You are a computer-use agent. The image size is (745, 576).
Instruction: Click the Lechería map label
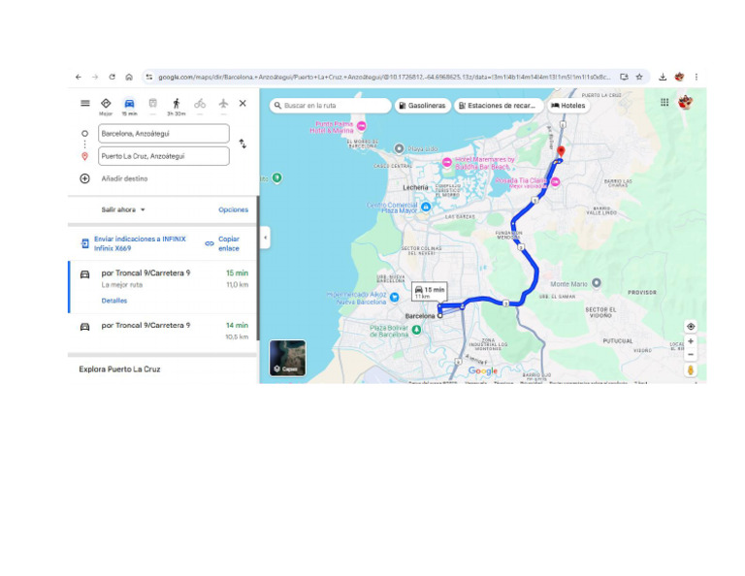pos(416,187)
